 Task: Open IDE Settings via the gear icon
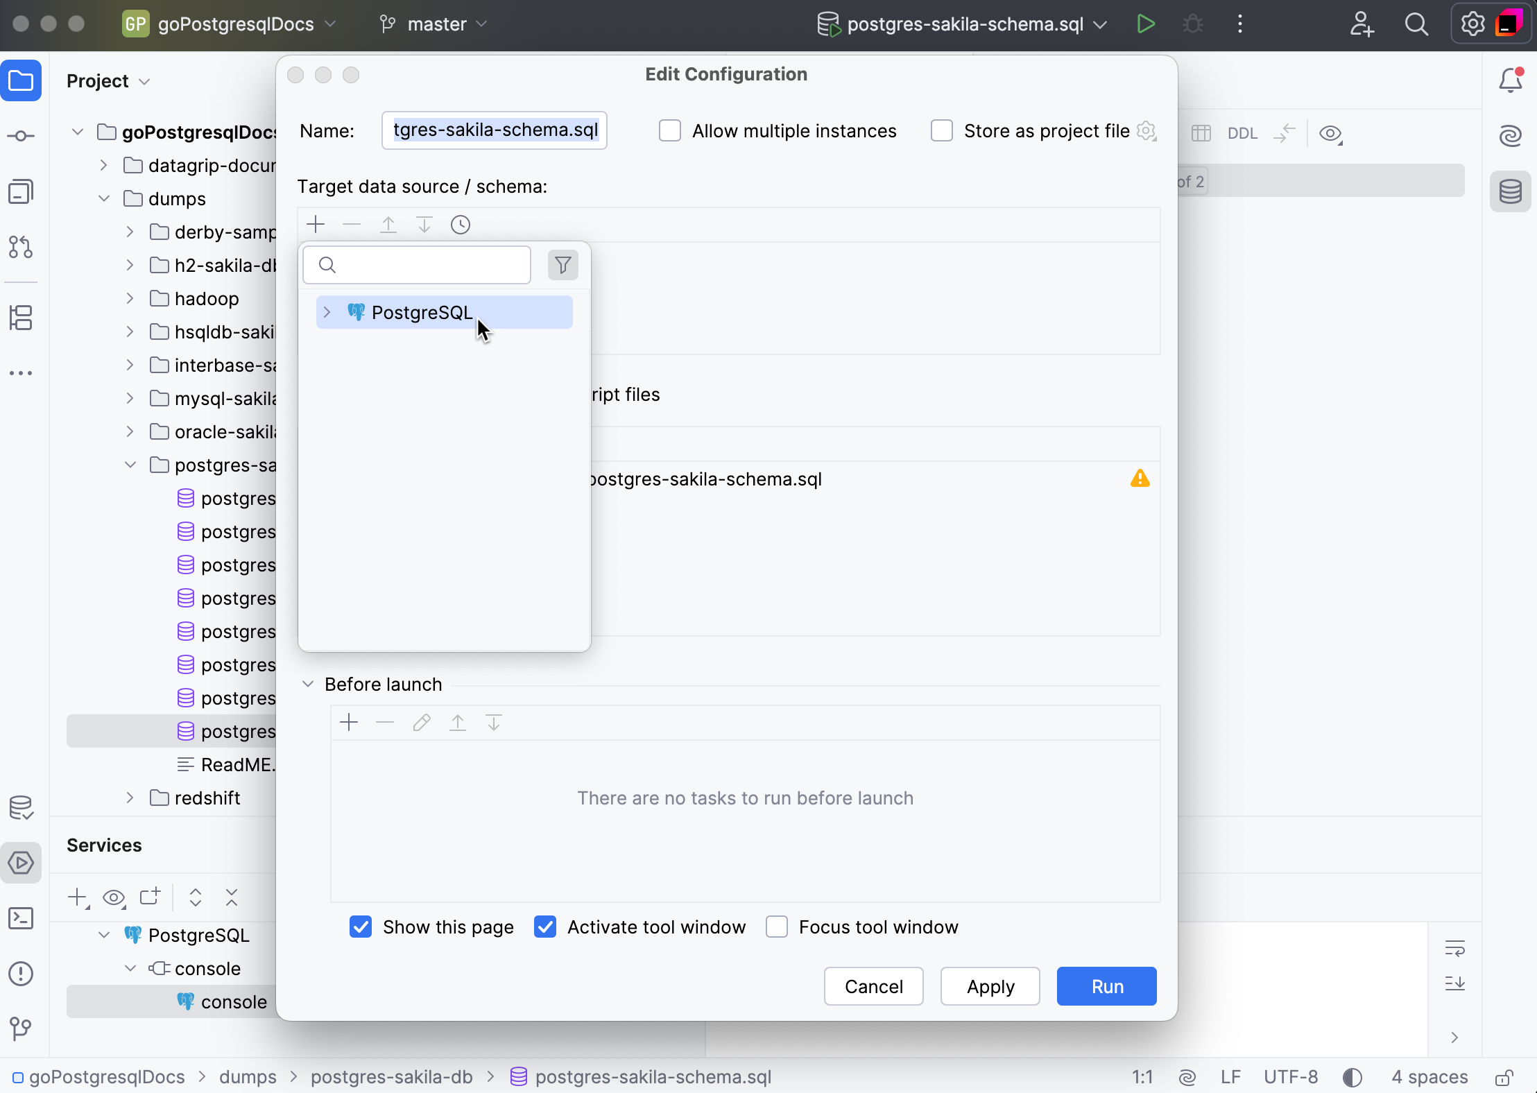click(1472, 23)
